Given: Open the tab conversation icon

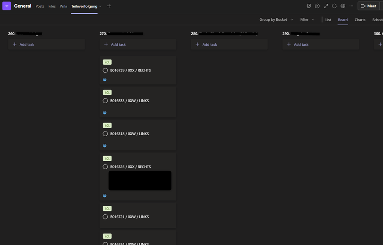Looking at the screenshot, I should (317, 6).
